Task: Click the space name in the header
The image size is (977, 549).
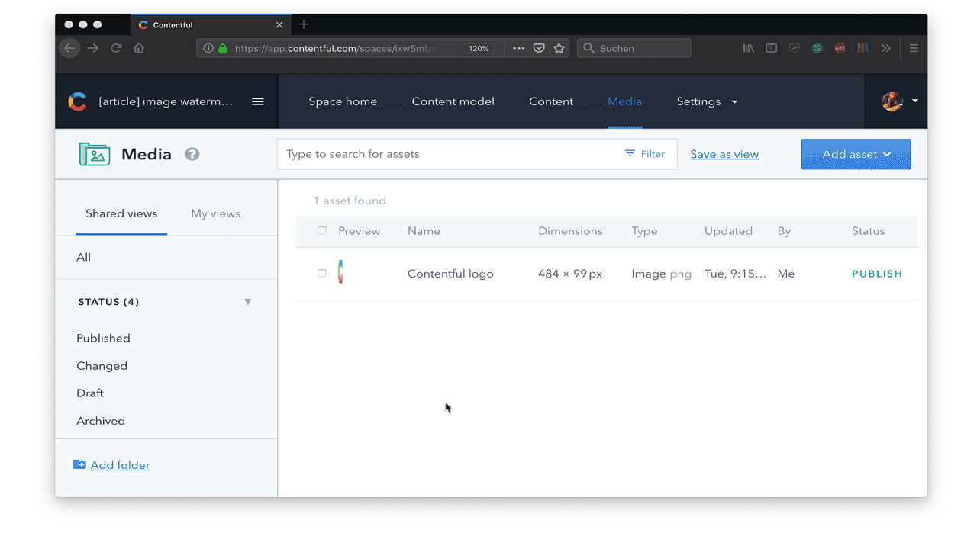Action: tap(166, 101)
